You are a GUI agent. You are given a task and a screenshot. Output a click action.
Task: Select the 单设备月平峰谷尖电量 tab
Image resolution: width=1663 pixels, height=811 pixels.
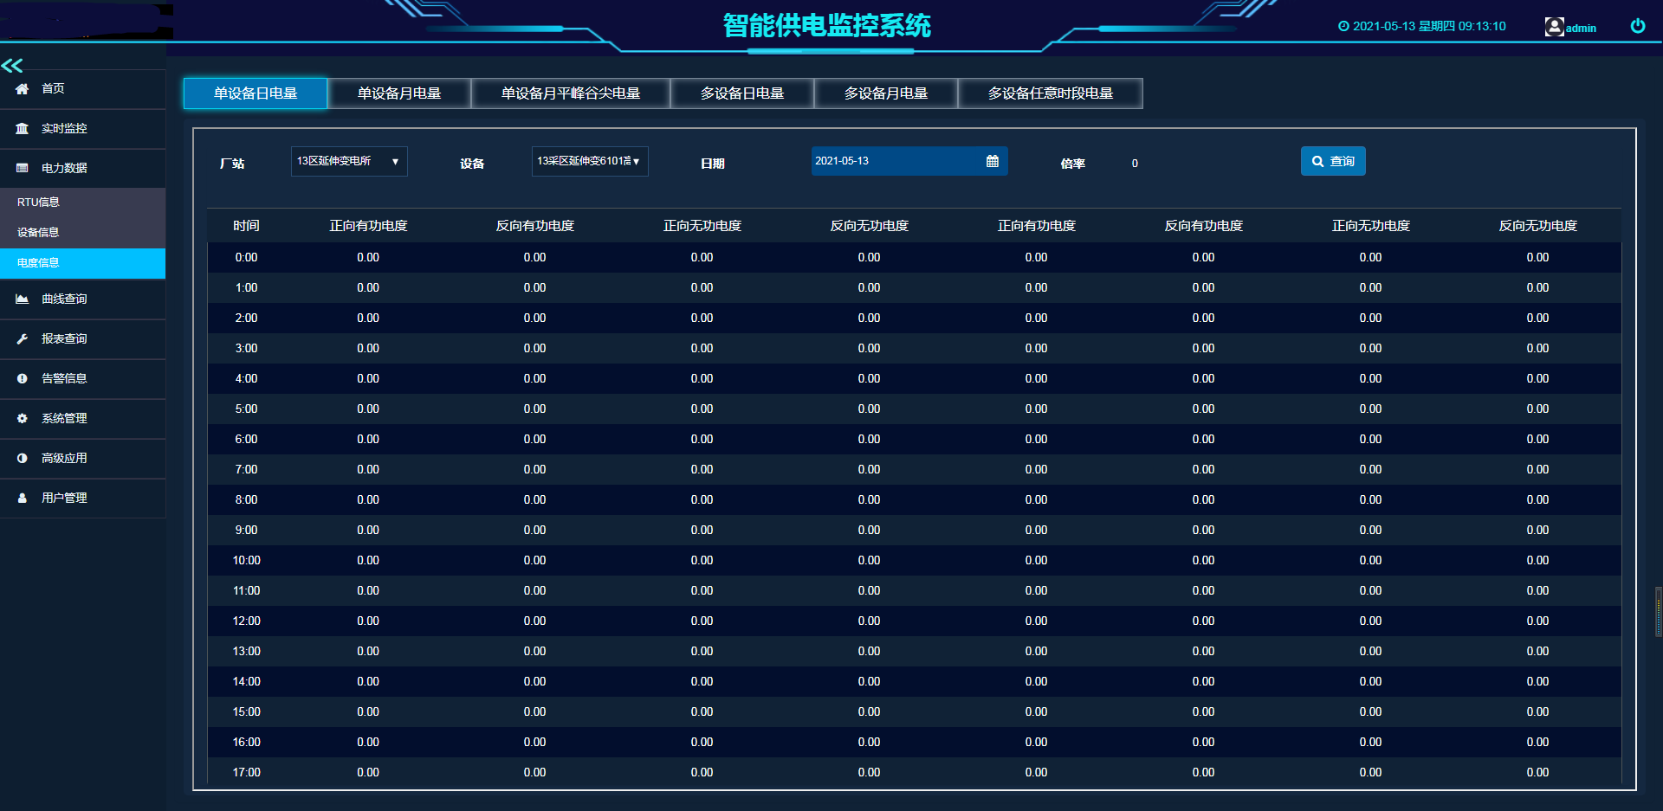[570, 93]
